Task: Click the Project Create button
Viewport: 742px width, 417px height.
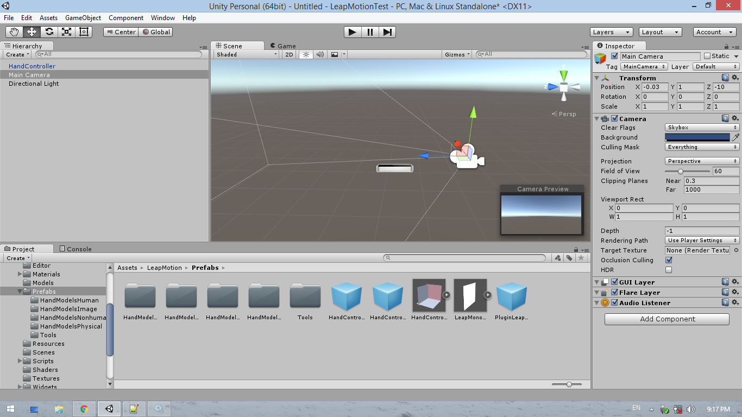Action: (17, 258)
